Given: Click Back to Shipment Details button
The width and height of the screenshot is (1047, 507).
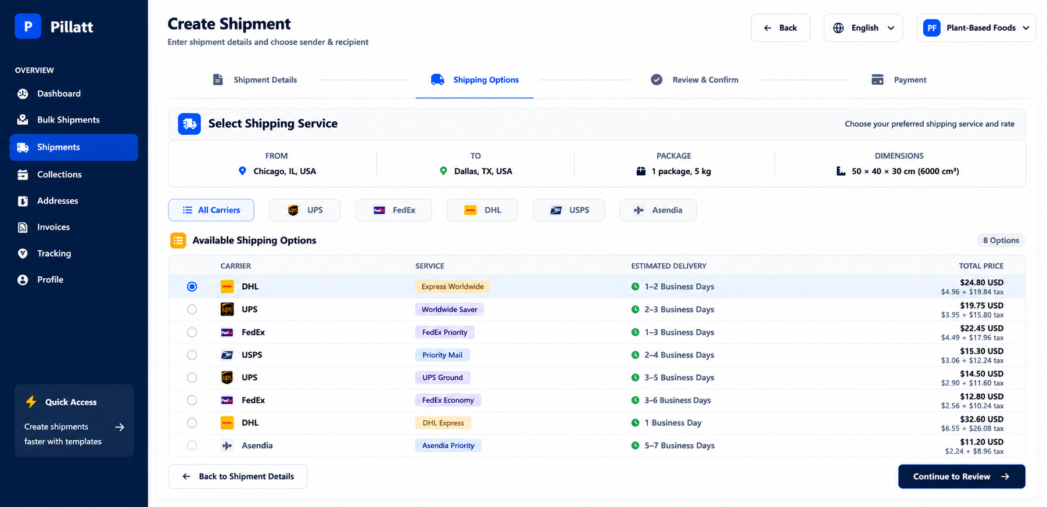Looking at the screenshot, I should [x=238, y=476].
